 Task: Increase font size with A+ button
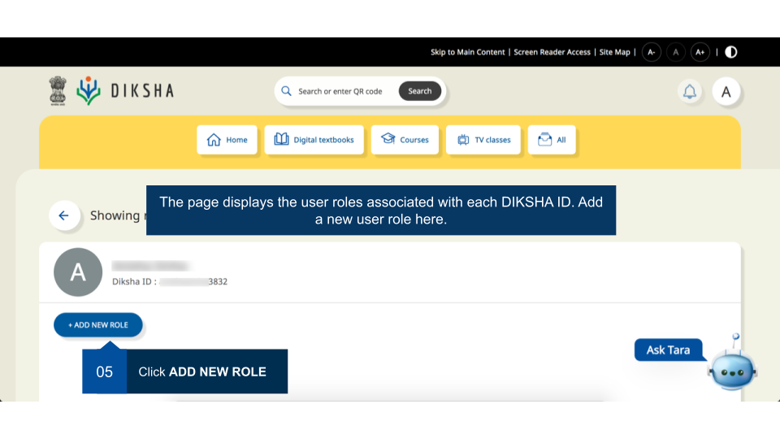point(700,52)
